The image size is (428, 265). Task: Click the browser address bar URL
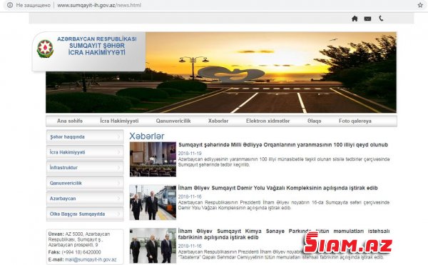coord(99,5)
